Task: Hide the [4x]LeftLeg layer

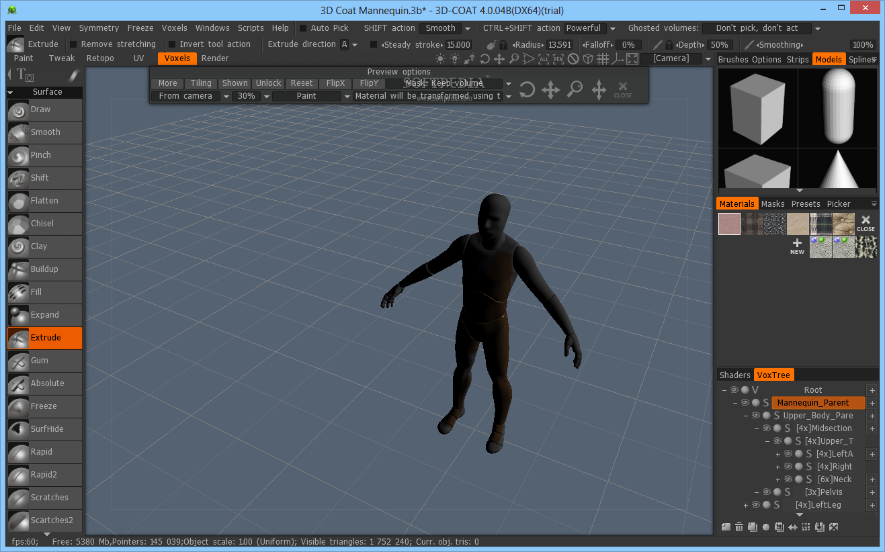Action: pos(756,505)
